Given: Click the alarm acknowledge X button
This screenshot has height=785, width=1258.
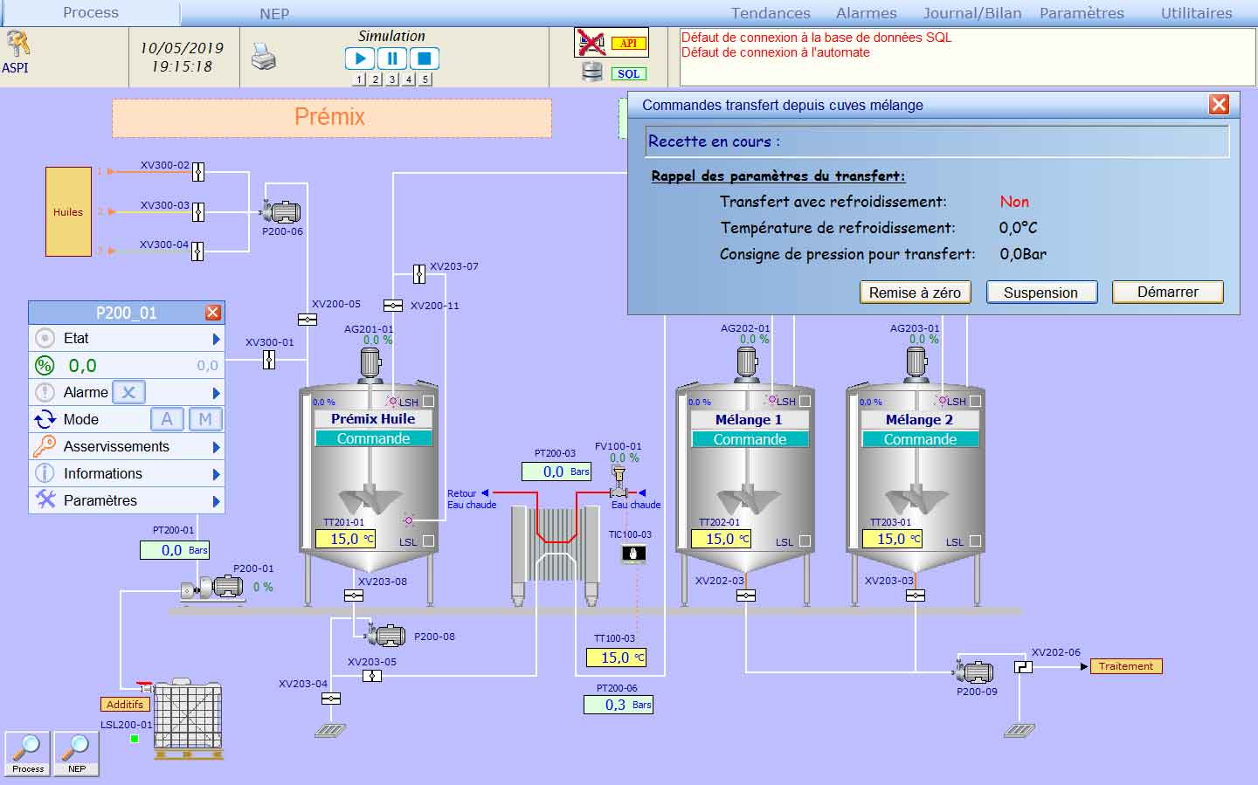Looking at the screenshot, I should (x=128, y=392).
